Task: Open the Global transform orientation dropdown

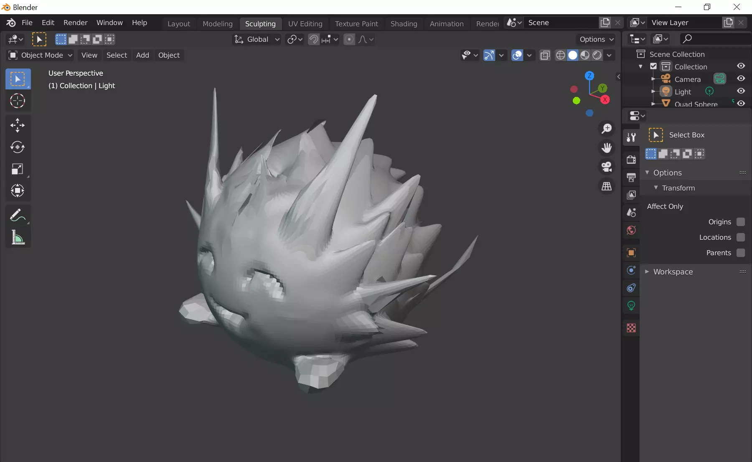Action: pyautogui.click(x=257, y=39)
